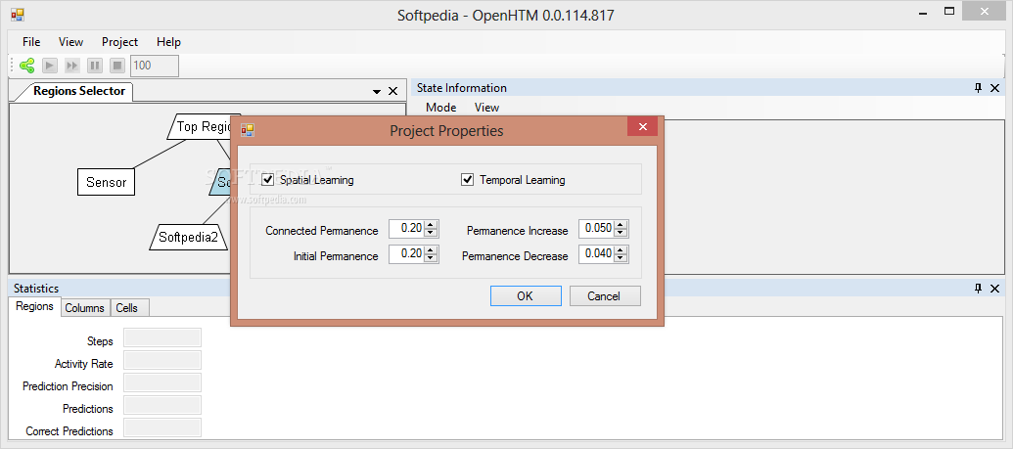Open the State Information Mode menu
The image size is (1013, 449).
point(441,108)
